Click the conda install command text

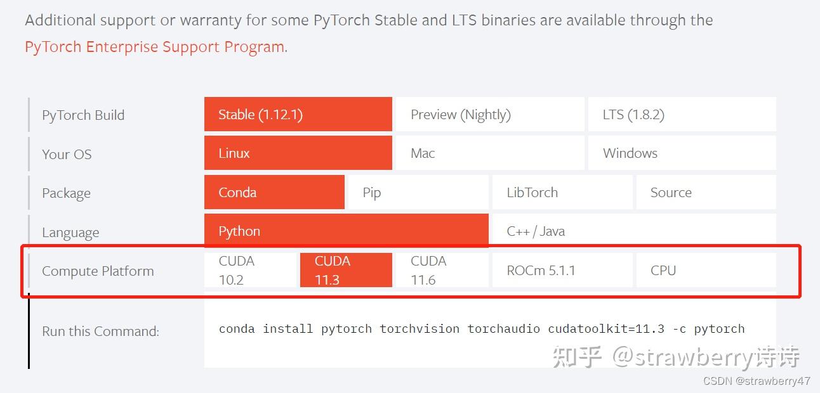pos(481,328)
